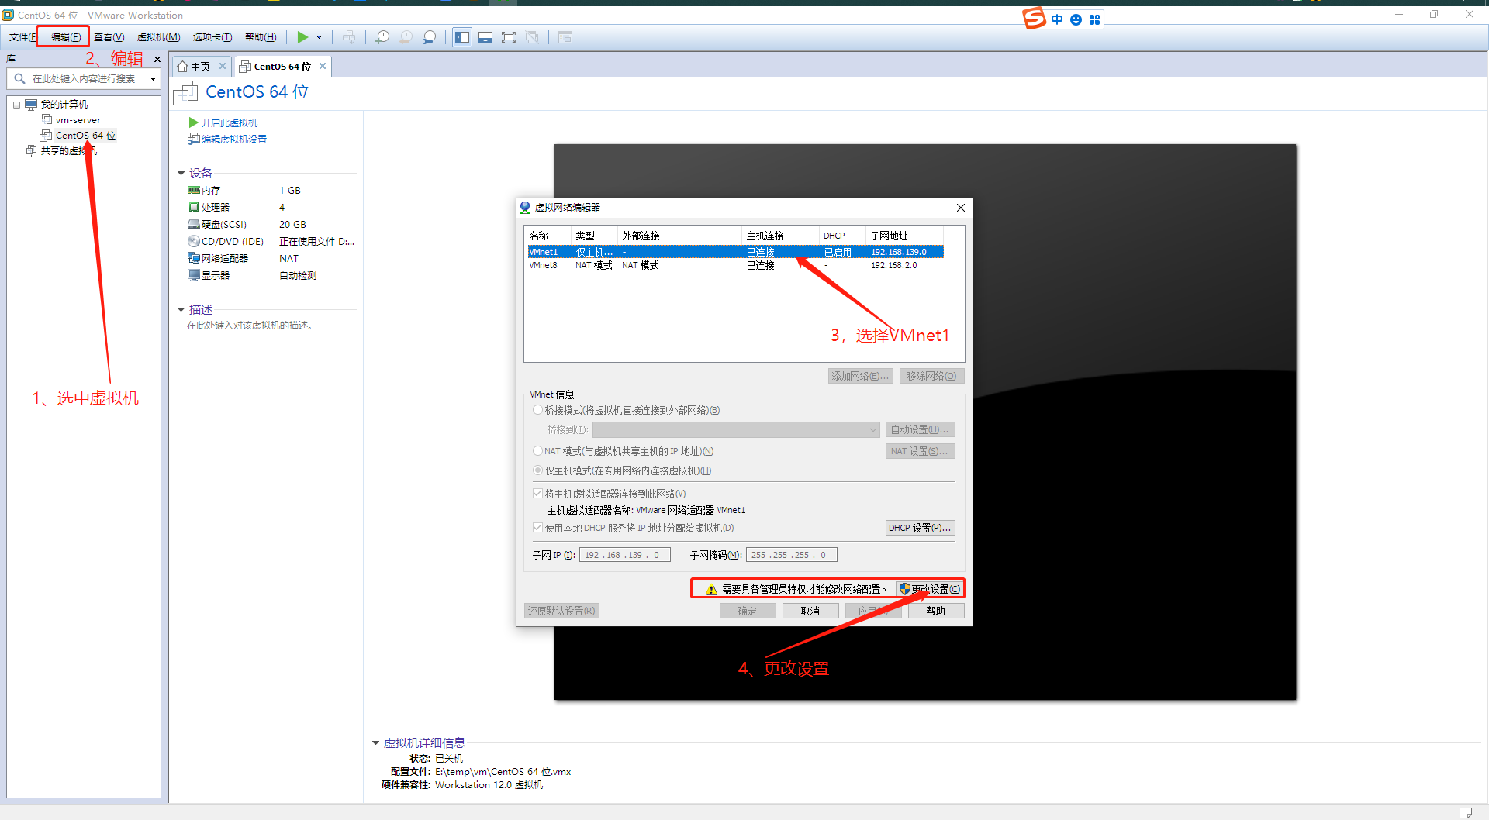Click the 显示器 device icon
Viewport: 1489px width, 820px height.
(x=194, y=275)
